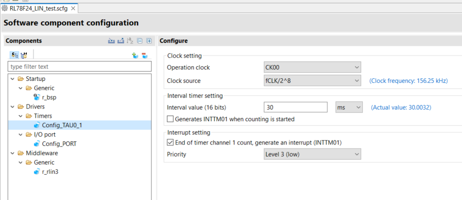Open the Operation clock CK00 dropdown
Viewport: 462px width, 200px height.
click(x=312, y=68)
